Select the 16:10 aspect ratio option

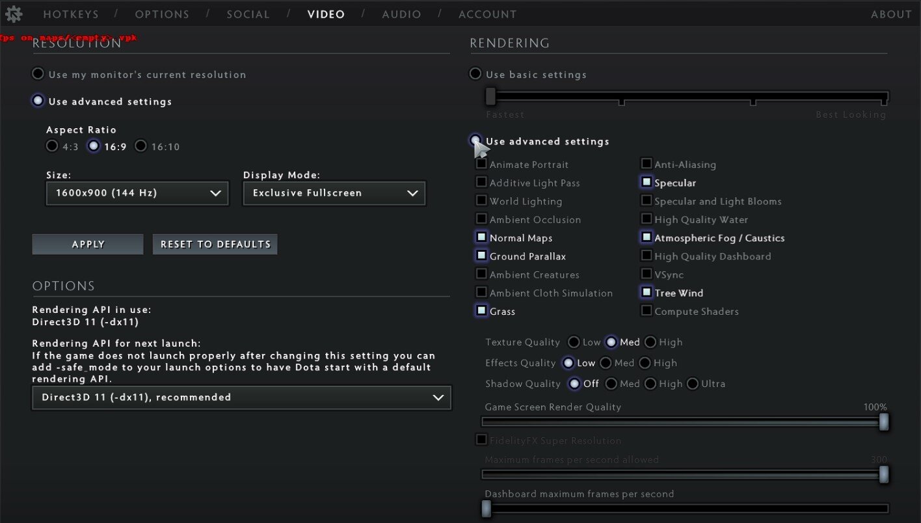point(140,146)
